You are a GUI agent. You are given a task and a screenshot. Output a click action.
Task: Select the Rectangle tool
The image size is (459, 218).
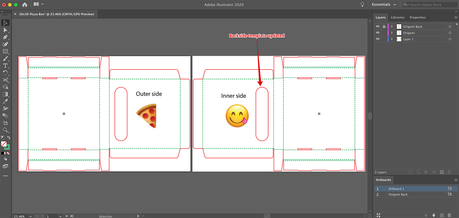click(x=5, y=52)
